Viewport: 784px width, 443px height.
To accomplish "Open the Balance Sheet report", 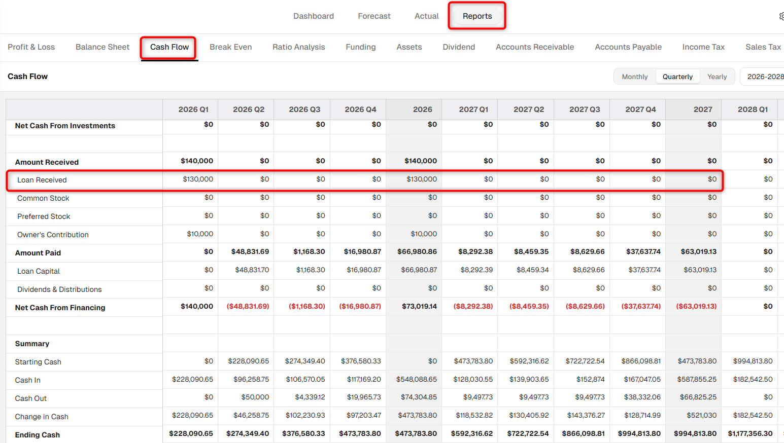I will coord(103,47).
